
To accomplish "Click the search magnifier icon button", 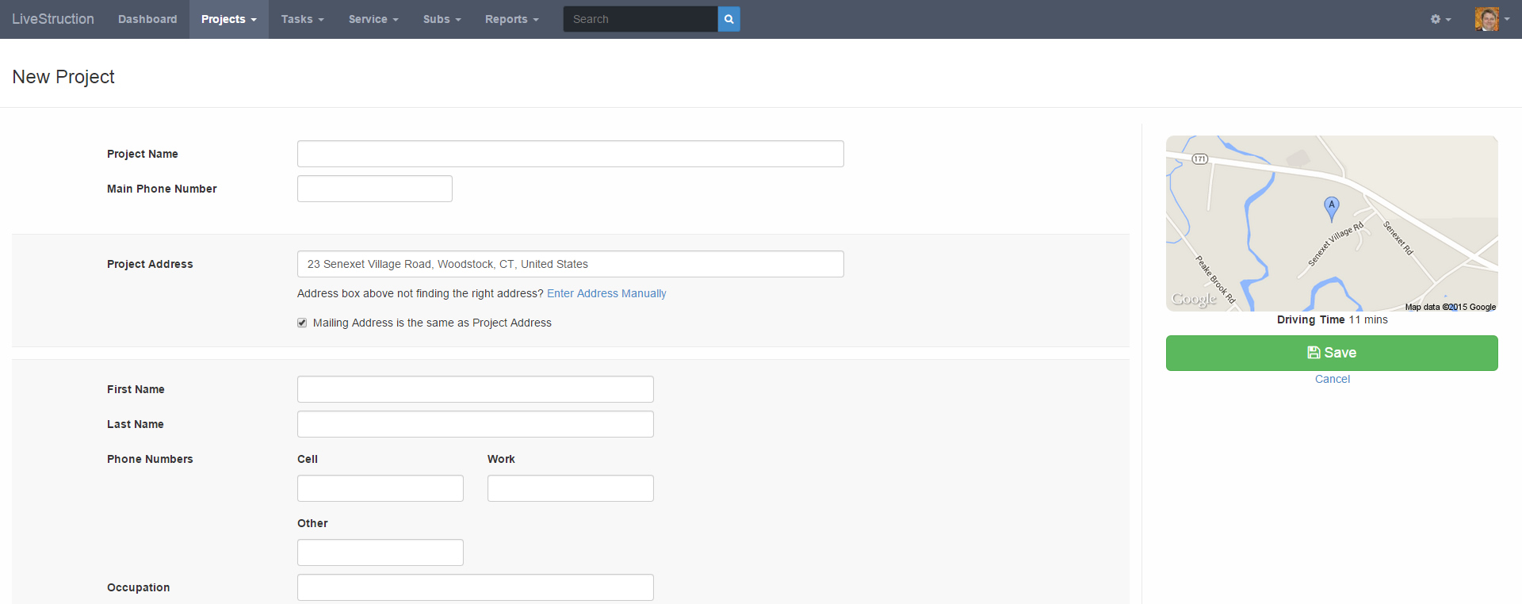I will pyautogui.click(x=728, y=19).
